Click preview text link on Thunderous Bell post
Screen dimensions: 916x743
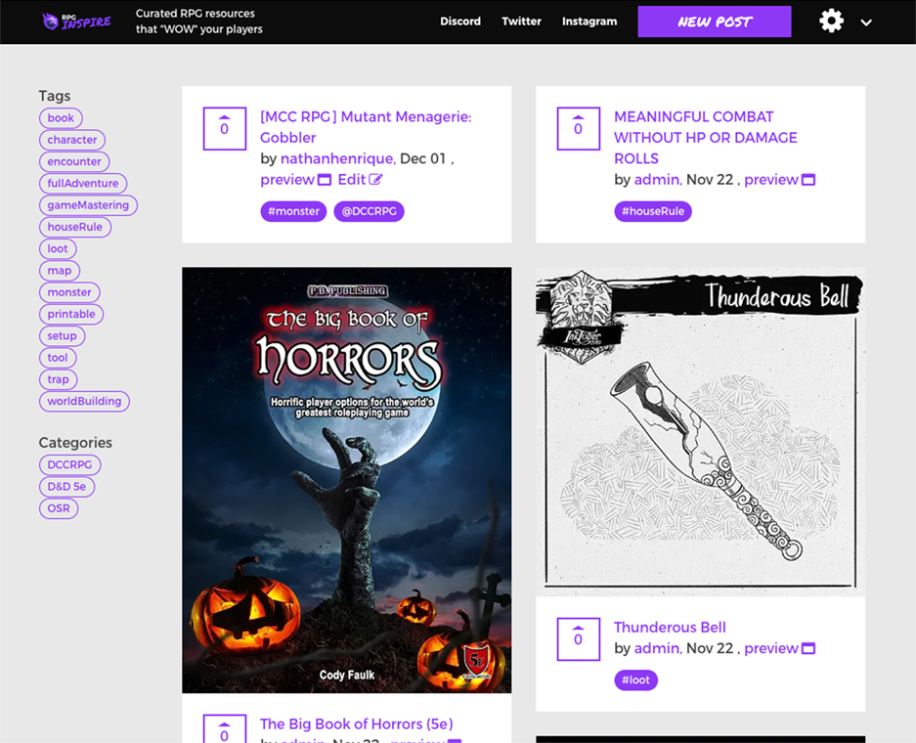(x=771, y=648)
